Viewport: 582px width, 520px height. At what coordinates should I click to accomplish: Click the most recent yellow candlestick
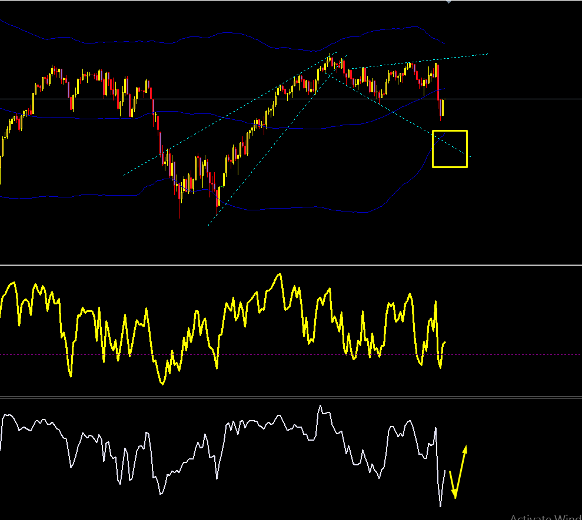point(443,108)
